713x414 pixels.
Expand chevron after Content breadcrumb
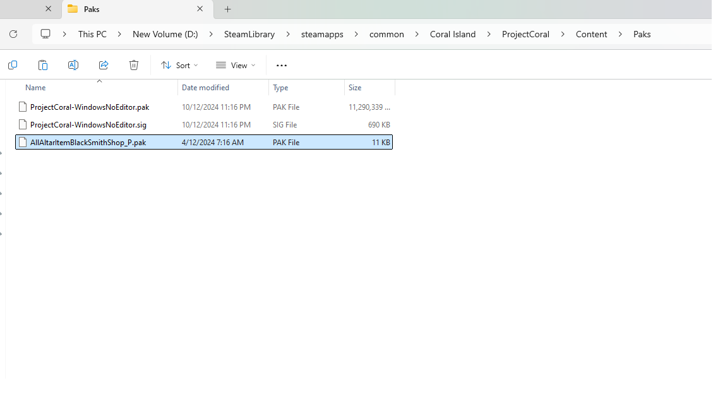pyautogui.click(x=620, y=35)
